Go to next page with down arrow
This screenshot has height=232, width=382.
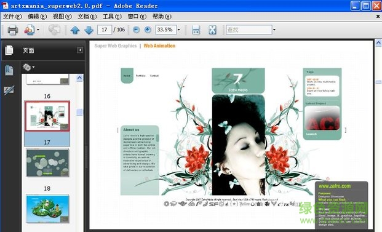tap(89, 30)
